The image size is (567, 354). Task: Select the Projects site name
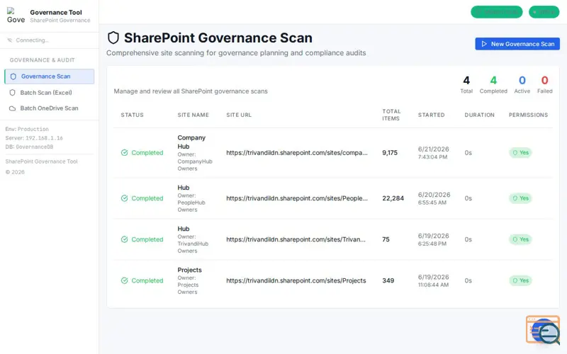[189, 270]
